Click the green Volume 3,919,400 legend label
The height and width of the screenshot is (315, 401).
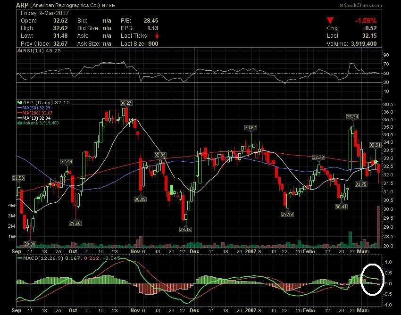click(x=41, y=123)
